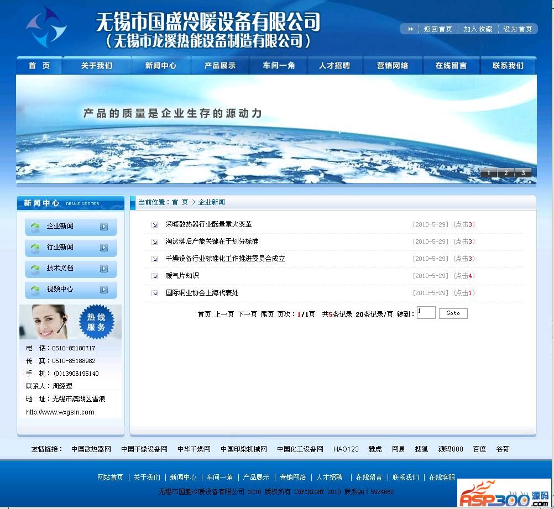Click the 热线服务 badge on the hotline image
Screen dimensions: 554x509
click(96, 322)
